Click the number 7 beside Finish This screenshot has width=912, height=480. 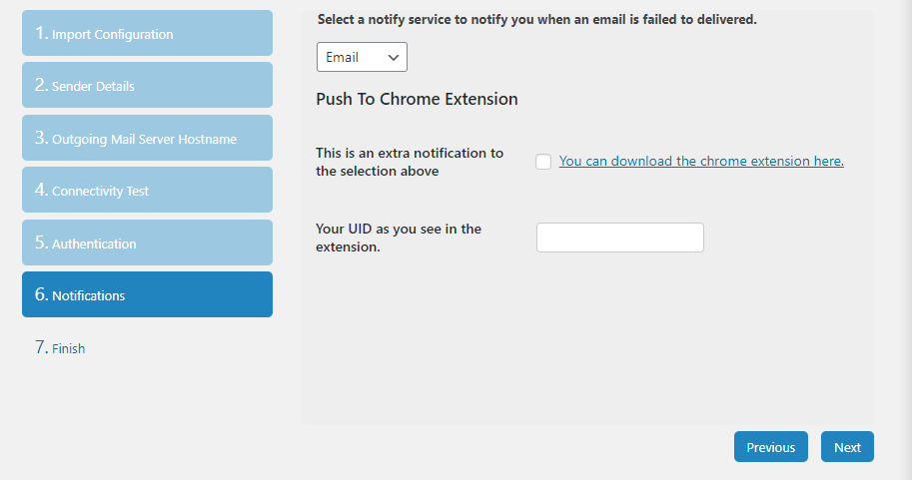click(40, 347)
